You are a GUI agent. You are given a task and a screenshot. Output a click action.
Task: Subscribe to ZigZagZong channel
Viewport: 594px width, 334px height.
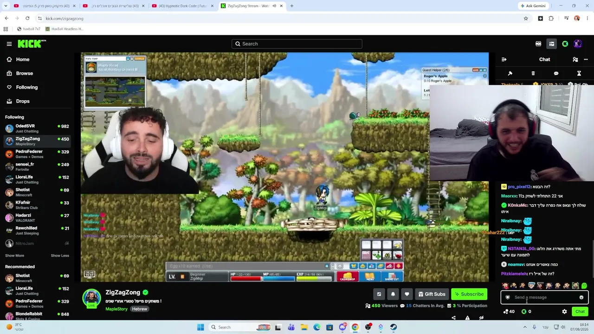coord(470,294)
